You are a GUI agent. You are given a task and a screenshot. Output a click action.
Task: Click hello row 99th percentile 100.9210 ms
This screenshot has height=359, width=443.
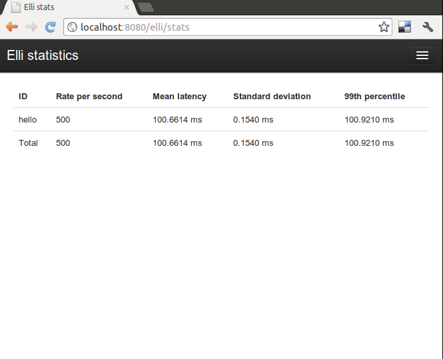(x=369, y=120)
